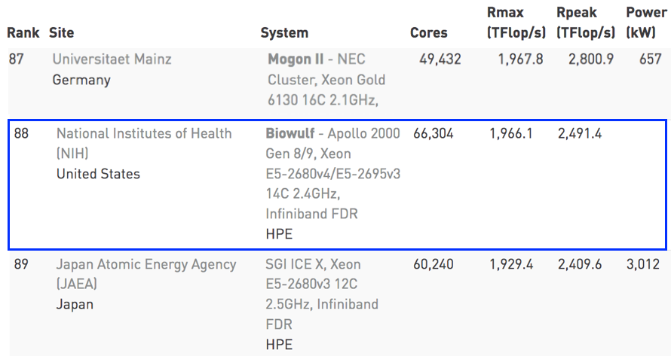Click the Germany country text
The width and height of the screenshot is (671, 356).
click(81, 80)
